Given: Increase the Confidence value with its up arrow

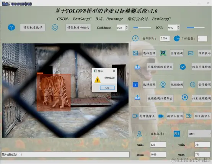Looking at the screenshot, I should pyautogui.click(x=127, y=26).
